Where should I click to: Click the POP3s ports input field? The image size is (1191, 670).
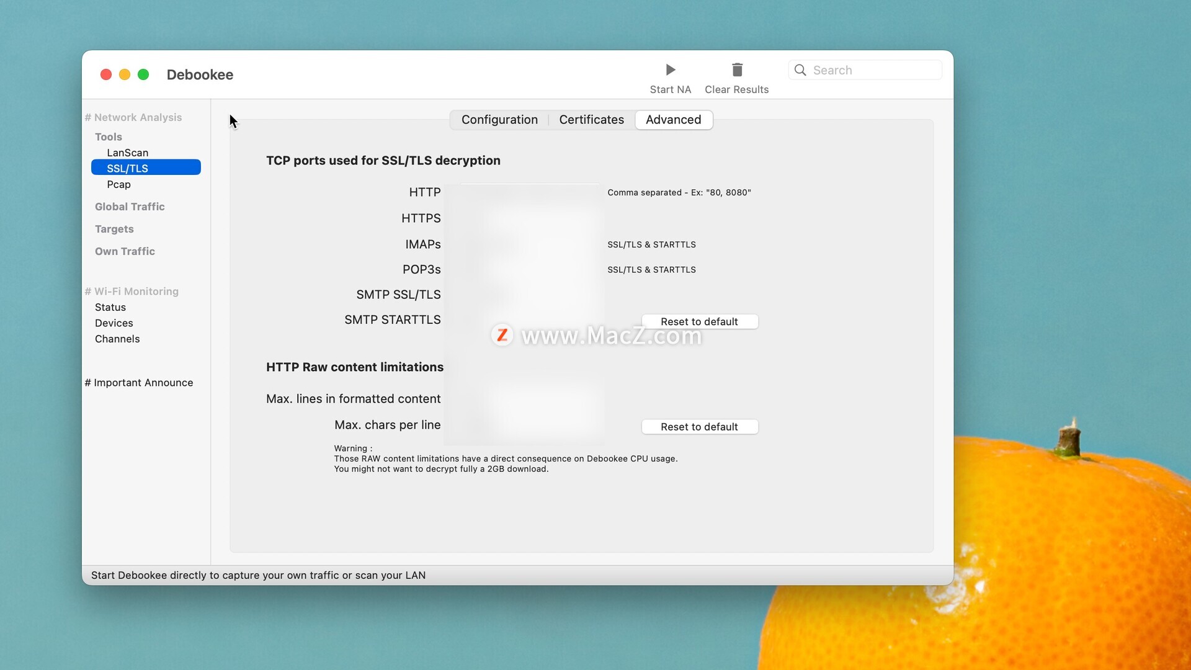tap(525, 269)
